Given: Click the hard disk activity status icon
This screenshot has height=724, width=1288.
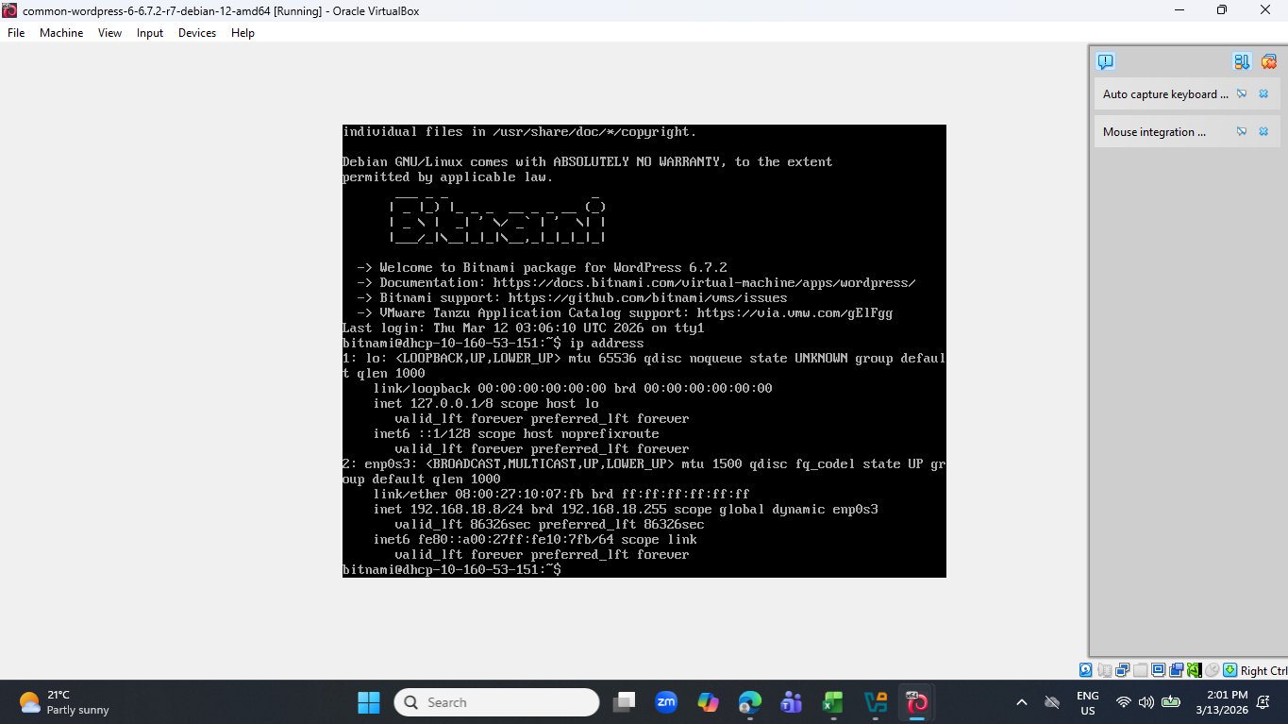Looking at the screenshot, I should point(1086,670).
